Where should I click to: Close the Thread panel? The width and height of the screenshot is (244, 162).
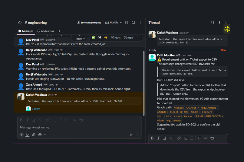point(226,23)
